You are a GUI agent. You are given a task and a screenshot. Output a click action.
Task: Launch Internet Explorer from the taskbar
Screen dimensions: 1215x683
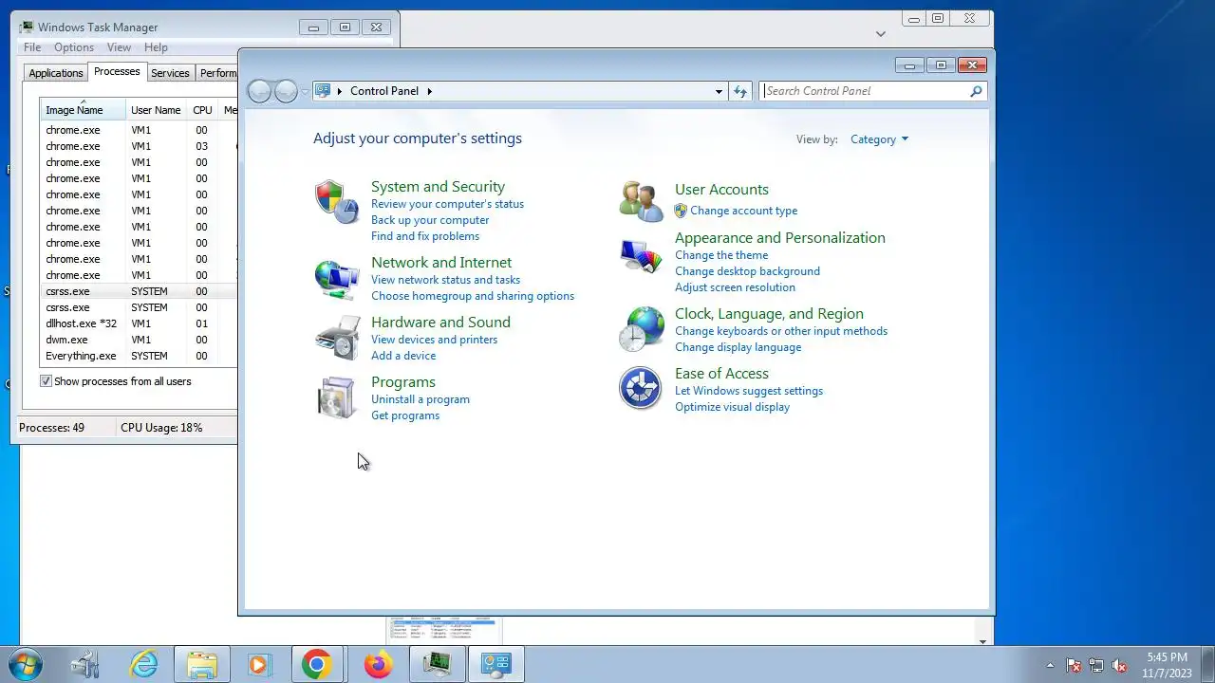pos(144,664)
